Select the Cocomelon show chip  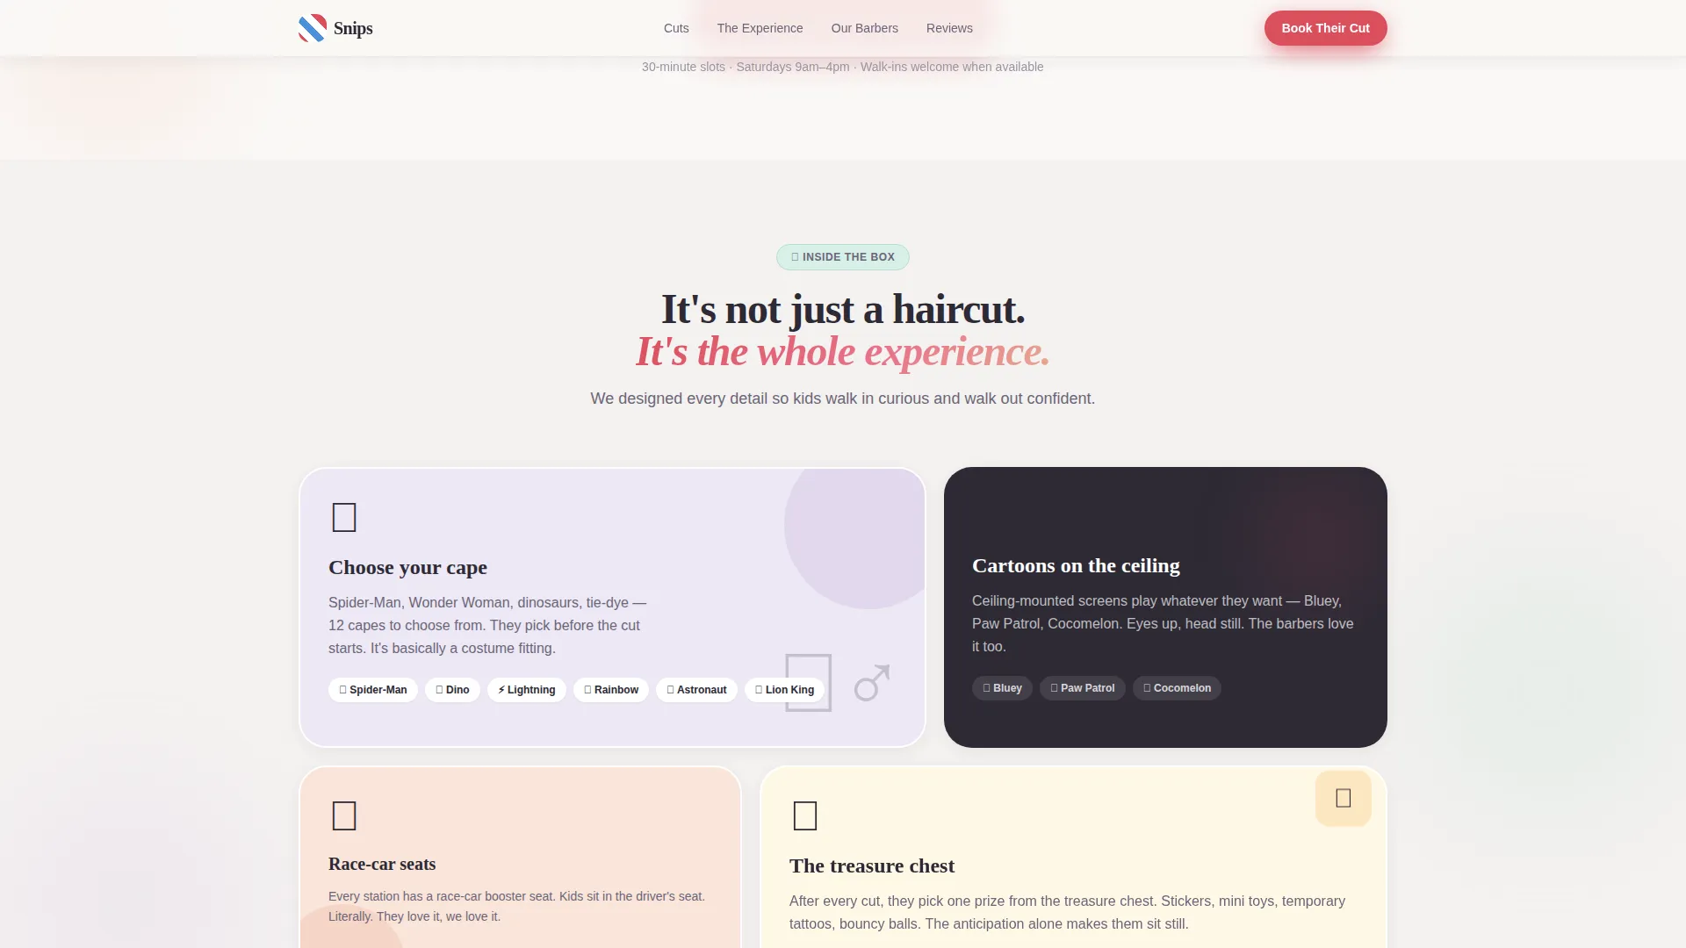(x=1177, y=688)
